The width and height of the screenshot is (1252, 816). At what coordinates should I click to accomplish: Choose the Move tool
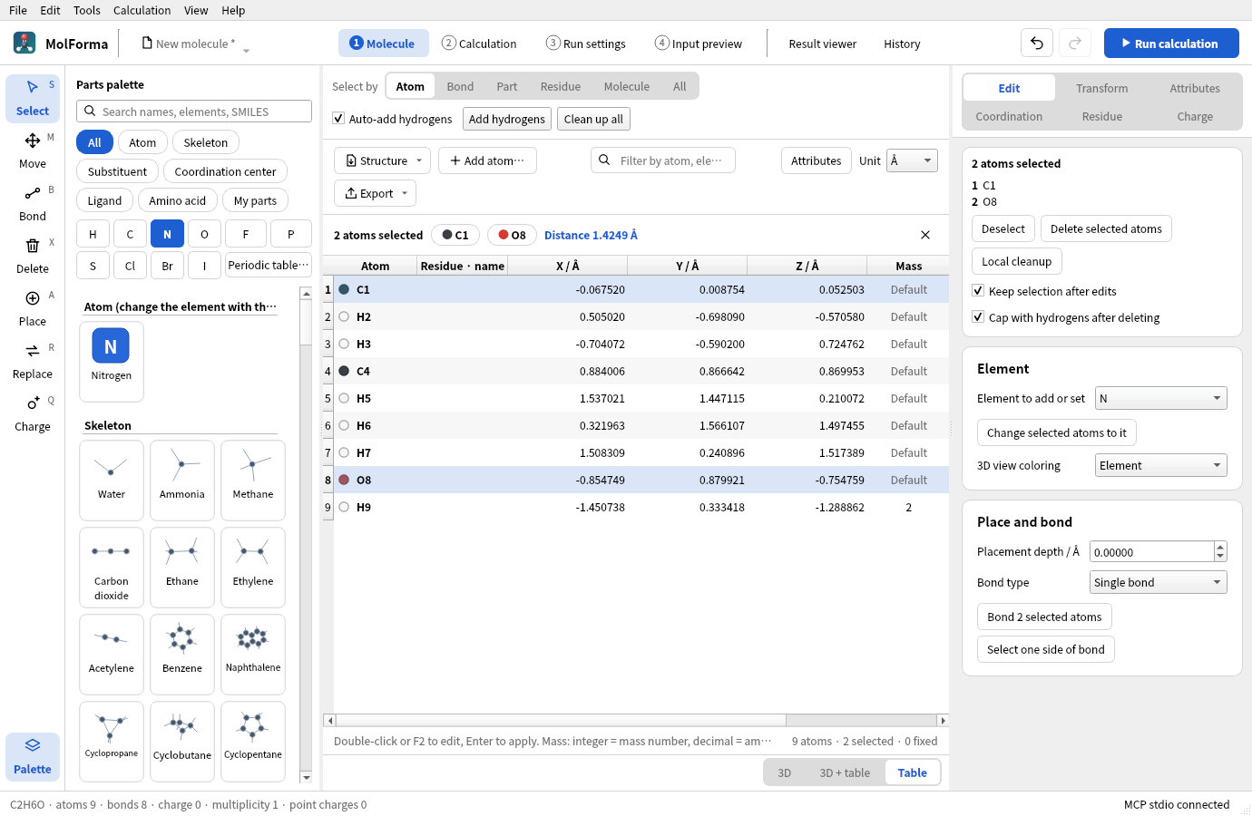tap(33, 151)
